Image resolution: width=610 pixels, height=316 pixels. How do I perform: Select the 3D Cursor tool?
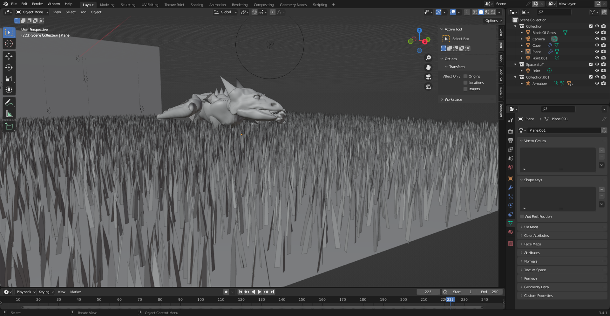coord(9,44)
